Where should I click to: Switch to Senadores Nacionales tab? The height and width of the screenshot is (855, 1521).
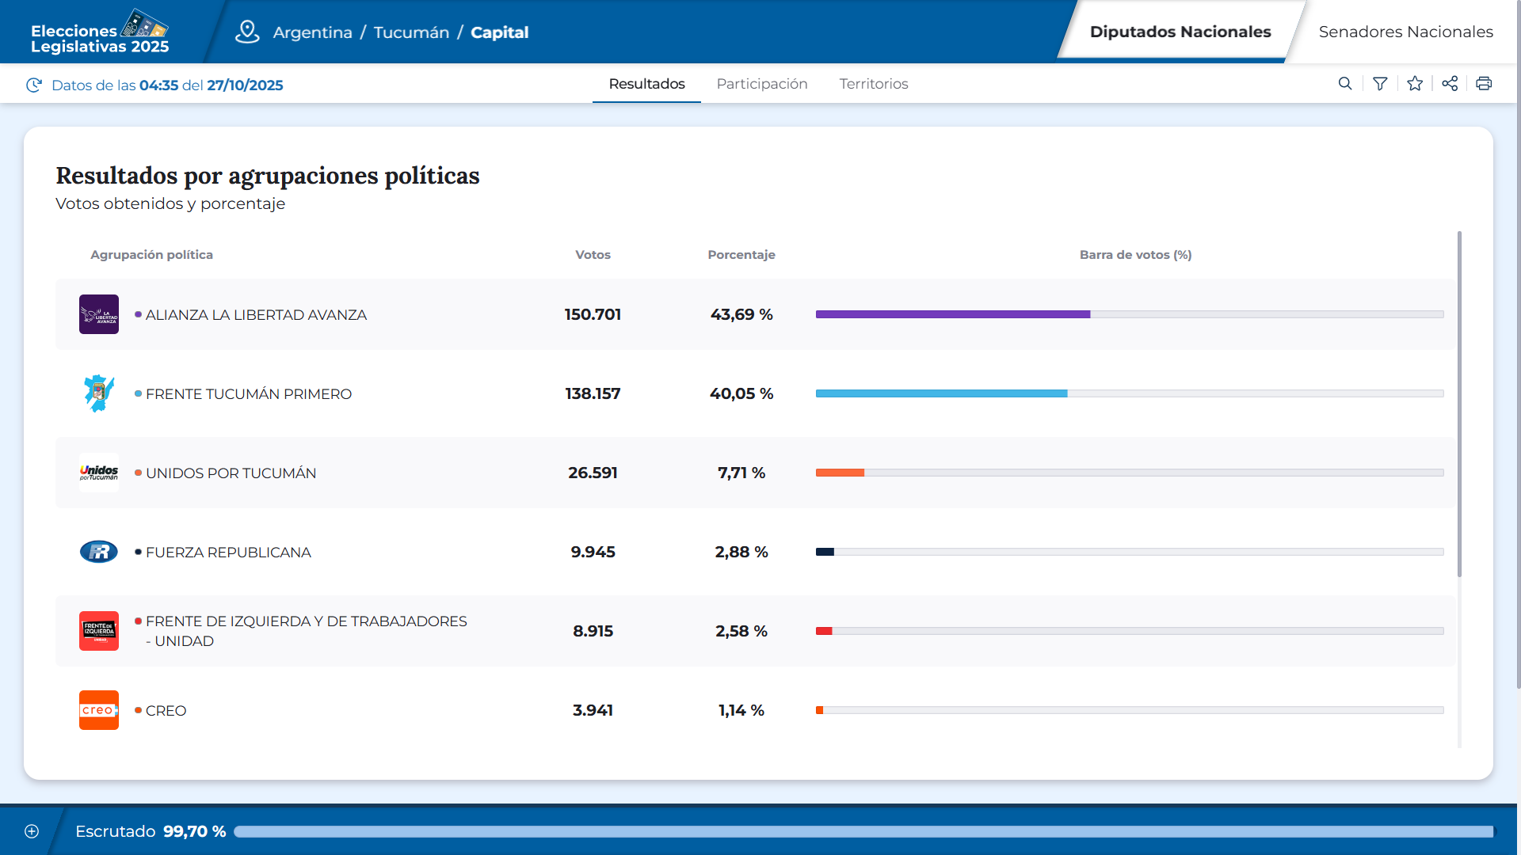click(1405, 32)
